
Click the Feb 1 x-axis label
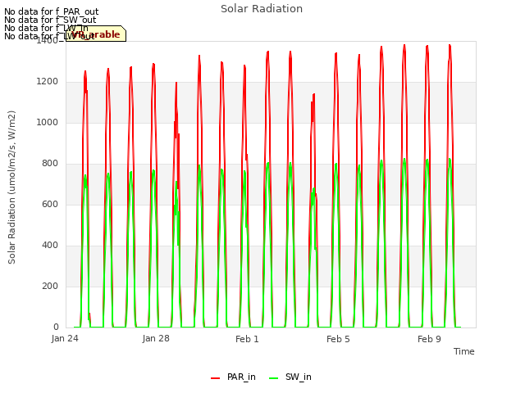coord(247,339)
